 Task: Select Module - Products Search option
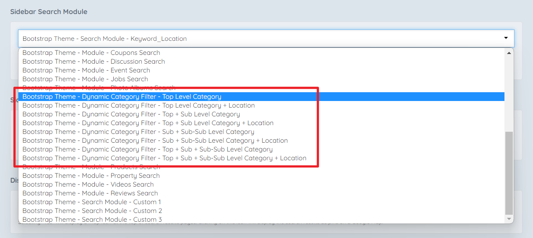[x=262, y=167]
